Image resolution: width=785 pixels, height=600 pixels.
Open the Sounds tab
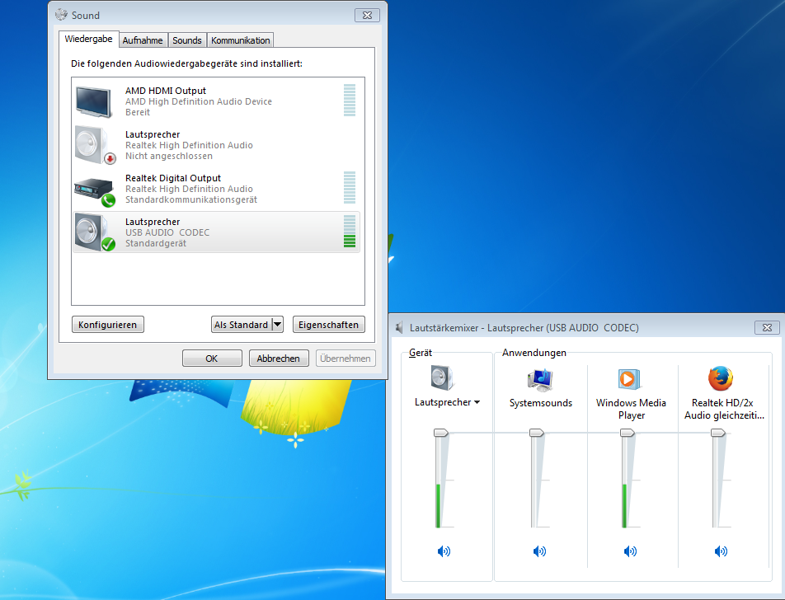click(186, 40)
